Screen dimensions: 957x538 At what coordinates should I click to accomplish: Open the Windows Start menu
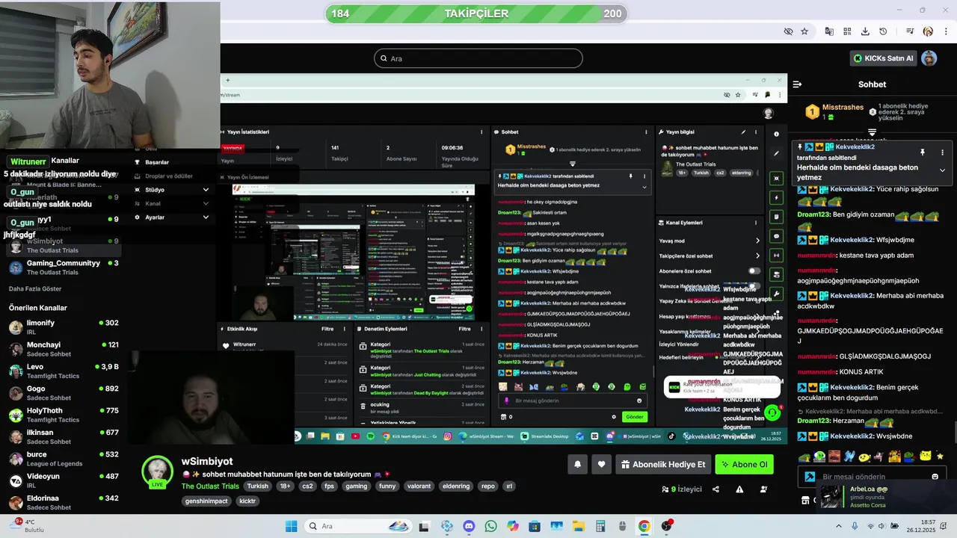[291, 526]
